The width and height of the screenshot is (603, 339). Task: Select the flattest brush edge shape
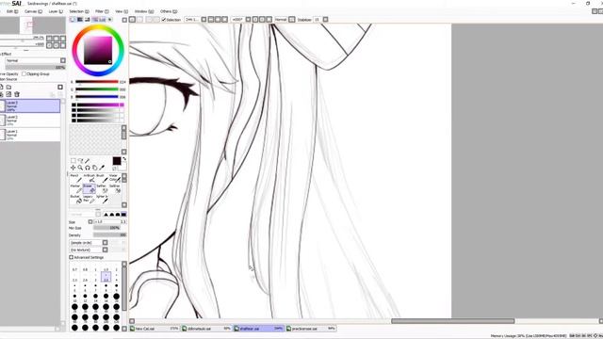[x=123, y=214]
